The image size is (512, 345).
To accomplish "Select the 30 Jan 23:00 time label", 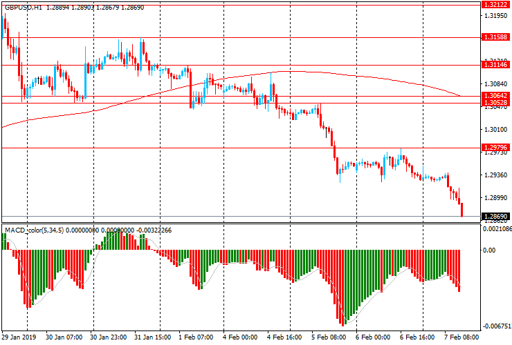I will 109,337.
